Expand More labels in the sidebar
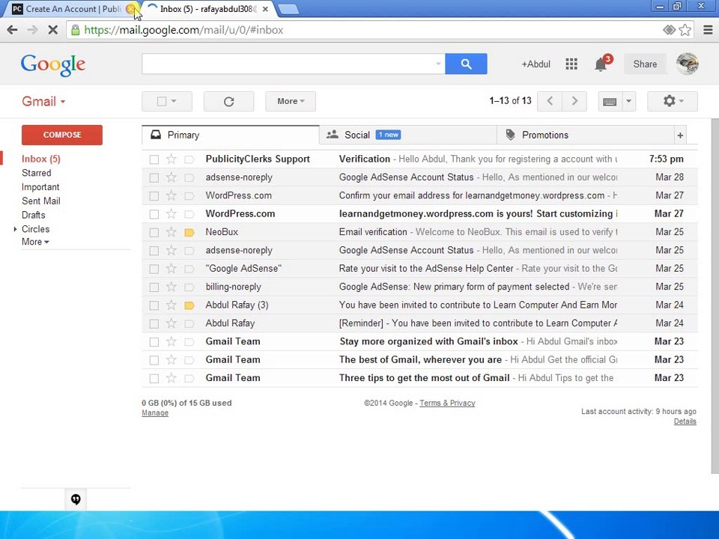 pos(35,242)
